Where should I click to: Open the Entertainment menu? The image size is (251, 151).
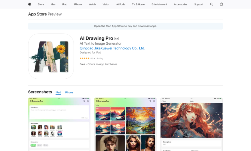tap(159, 4)
